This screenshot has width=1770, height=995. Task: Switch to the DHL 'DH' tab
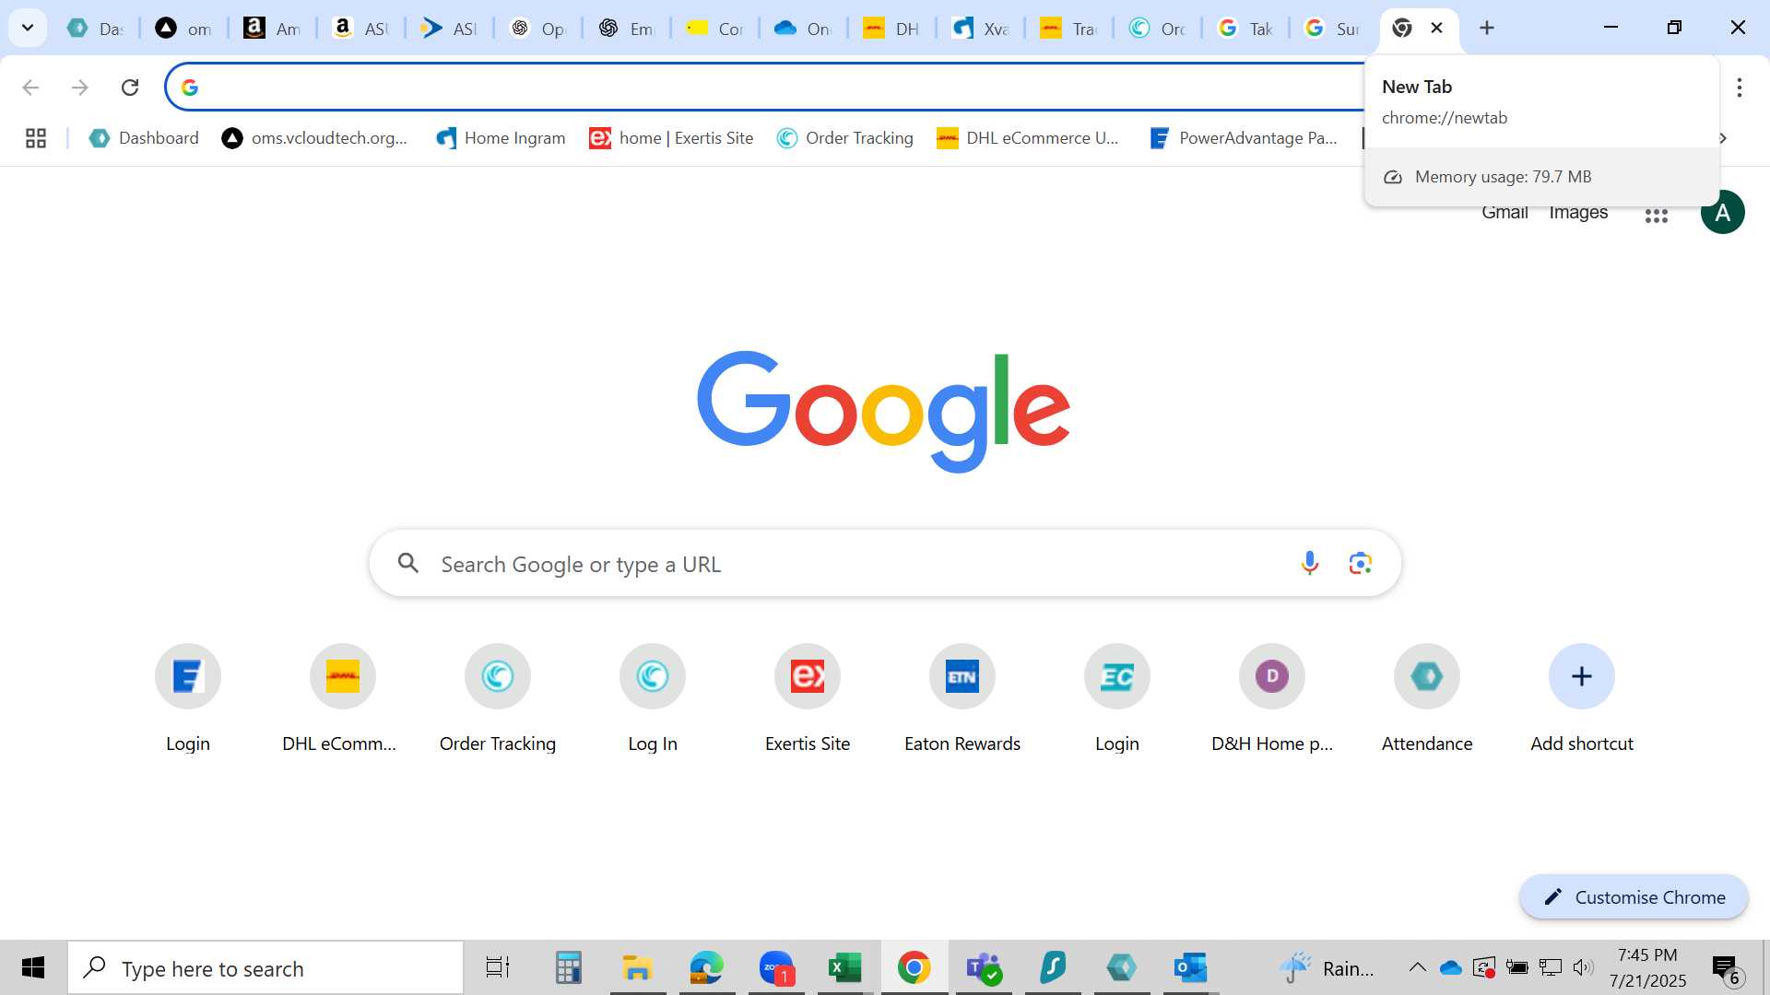pyautogui.click(x=891, y=29)
